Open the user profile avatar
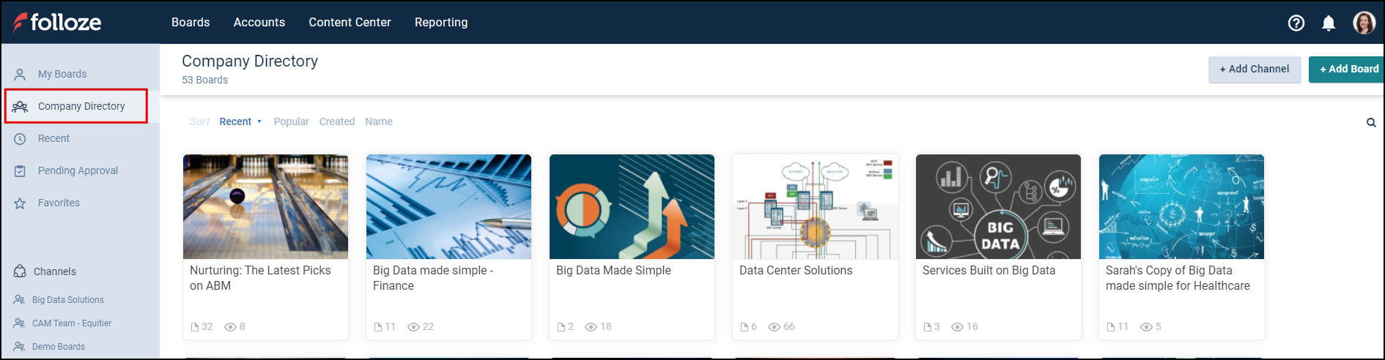The image size is (1385, 360). pyautogui.click(x=1364, y=23)
